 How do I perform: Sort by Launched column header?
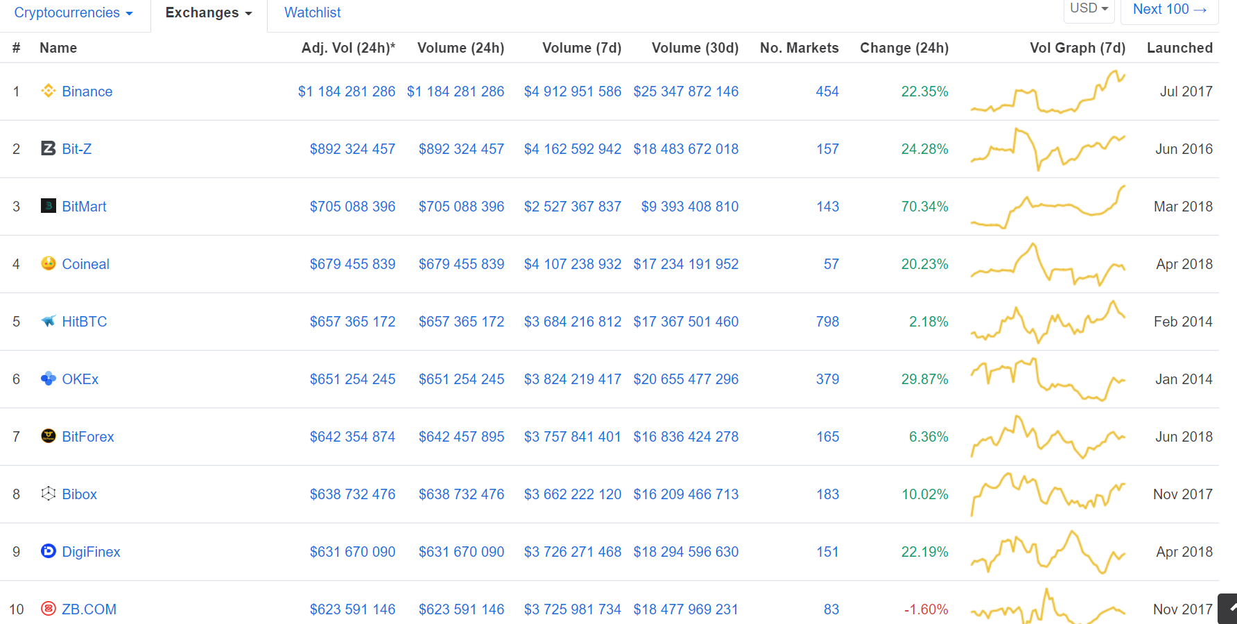coord(1179,48)
